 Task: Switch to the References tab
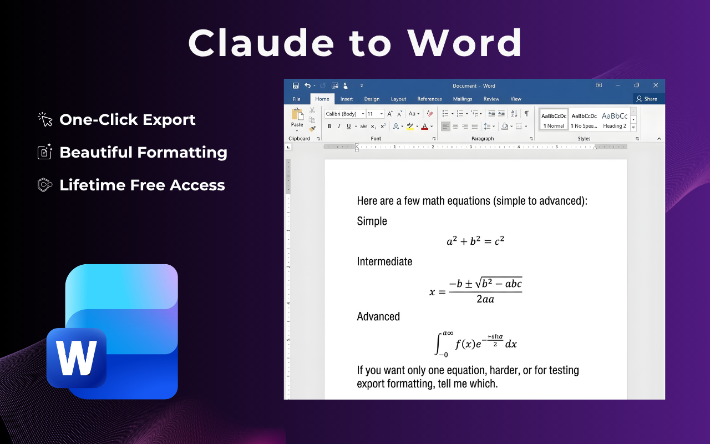tap(429, 99)
